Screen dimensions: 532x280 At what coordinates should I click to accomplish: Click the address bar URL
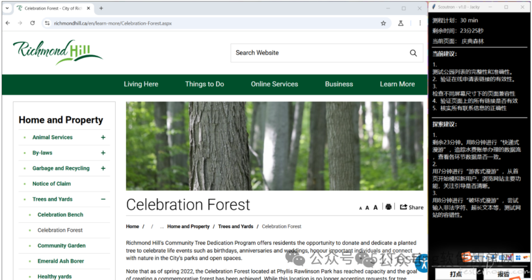(113, 24)
